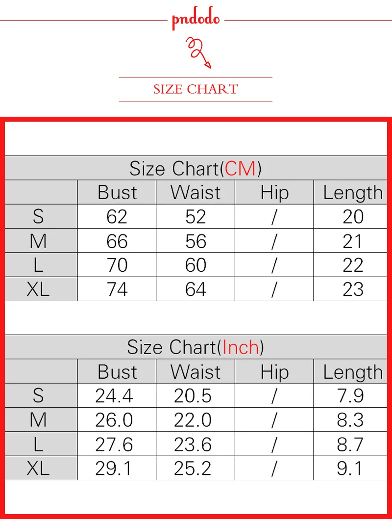Select waist value 56 for size M
The width and height of the screenshot is (392, 519).
[196, 241]
